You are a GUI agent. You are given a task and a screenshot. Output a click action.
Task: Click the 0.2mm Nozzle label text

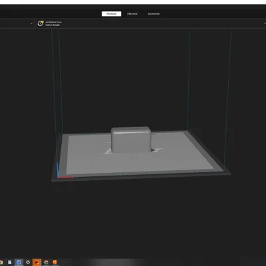[53, 25]
